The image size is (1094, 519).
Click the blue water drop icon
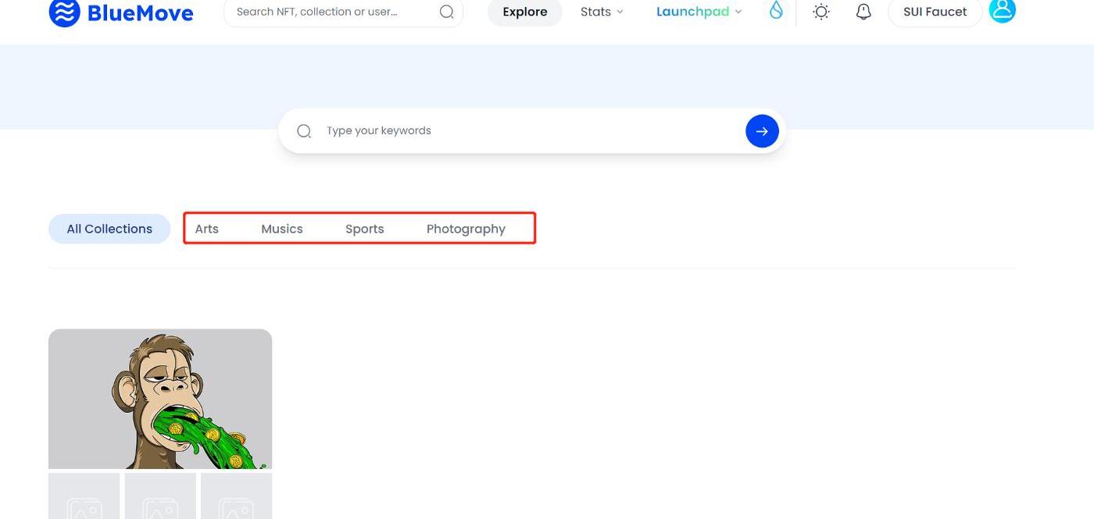pyautogui.click(x=776, y=10)
